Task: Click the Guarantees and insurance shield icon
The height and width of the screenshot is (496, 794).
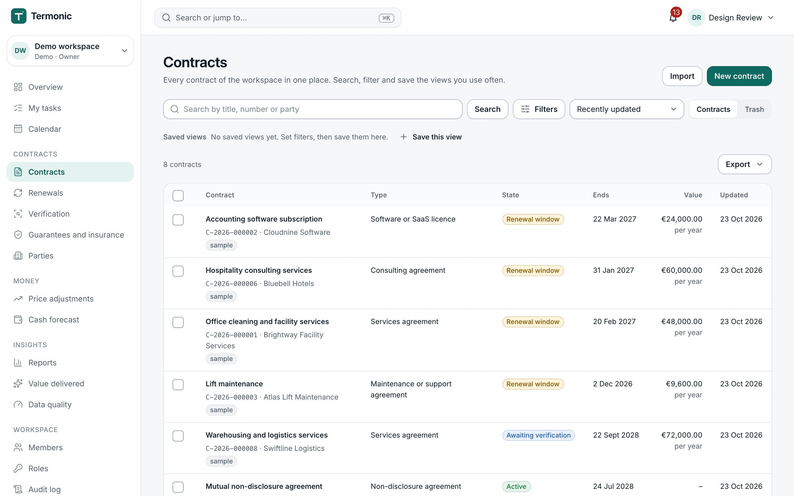Action: click(x=18, y=235)
